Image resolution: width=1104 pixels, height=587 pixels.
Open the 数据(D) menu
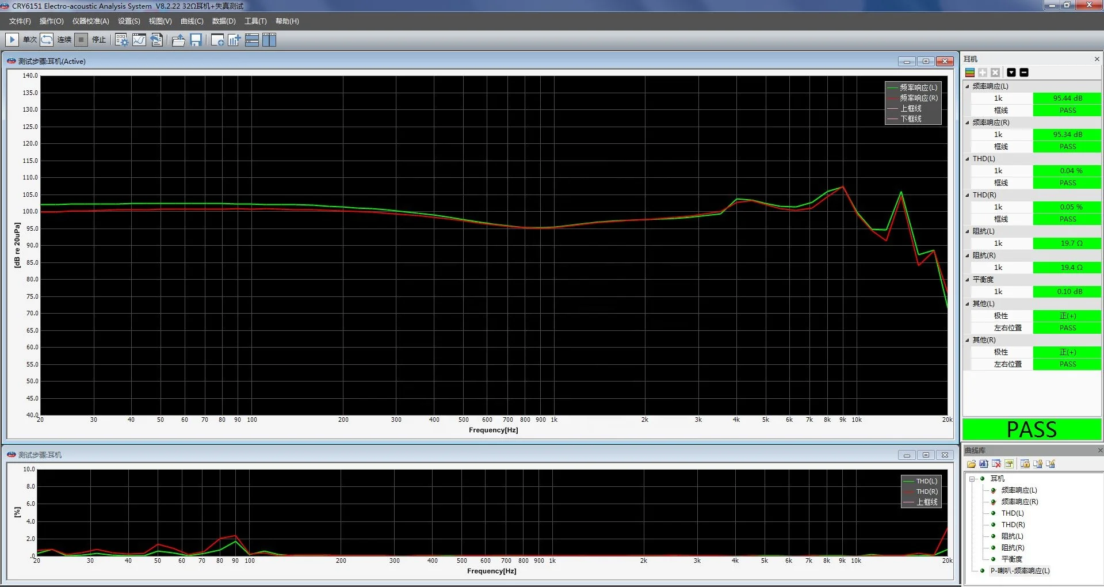(224, 21)
